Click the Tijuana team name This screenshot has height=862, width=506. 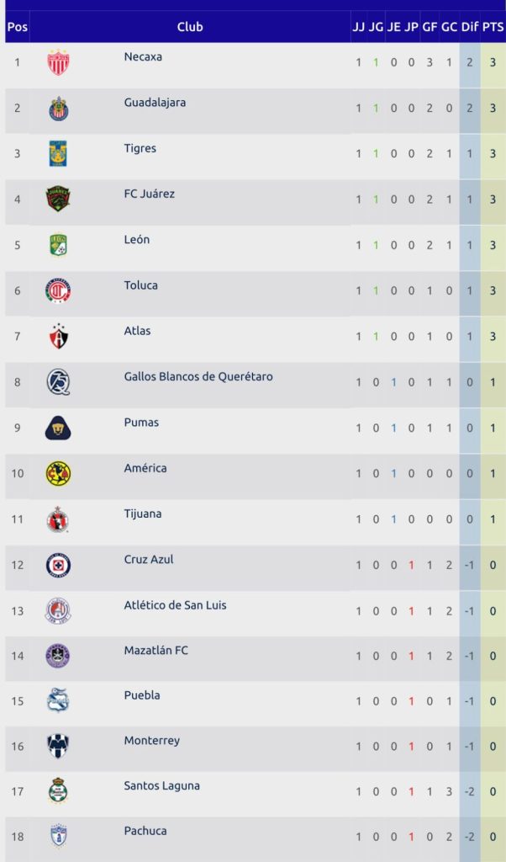[x=143, y=513]
